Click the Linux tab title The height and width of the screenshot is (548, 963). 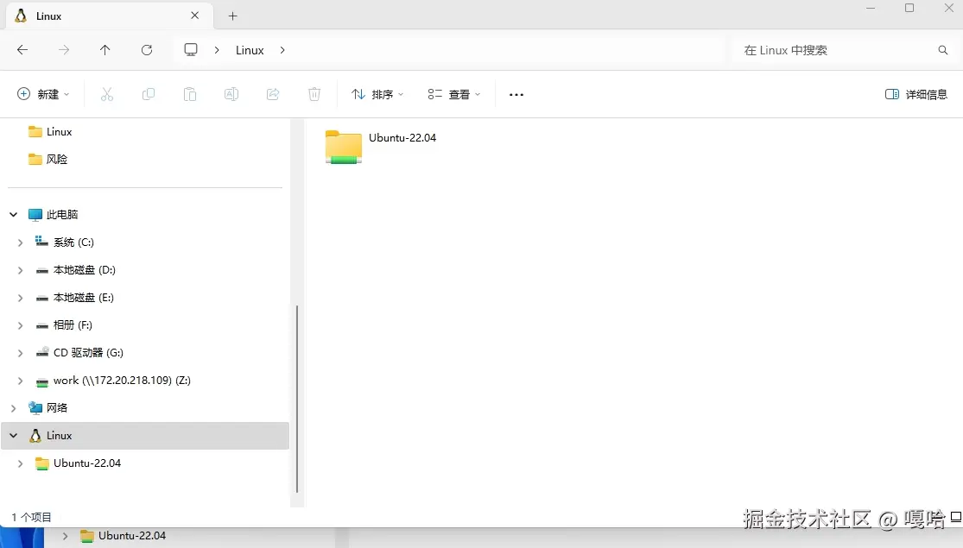click(x=48, y=16)
